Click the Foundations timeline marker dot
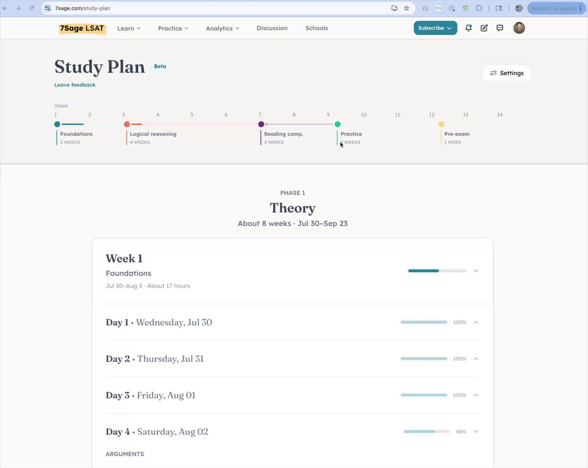Image resolution: width=588 pixels, height=468 pixels. pyautogui.click(x=57, y=124)
